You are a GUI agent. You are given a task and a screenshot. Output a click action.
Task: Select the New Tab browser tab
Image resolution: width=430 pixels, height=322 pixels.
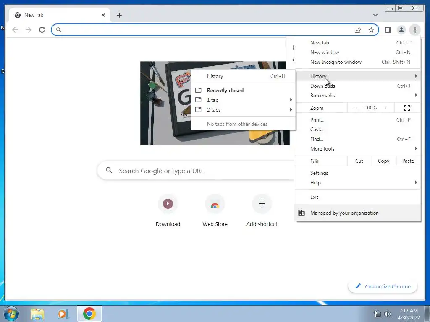point(60,15)
